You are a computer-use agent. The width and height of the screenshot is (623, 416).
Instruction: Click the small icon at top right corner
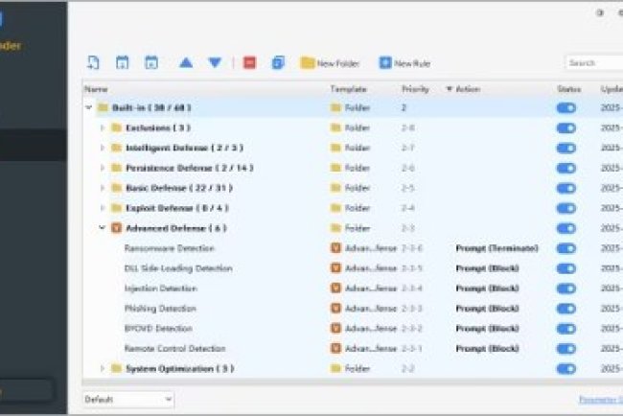coord(600,12)
